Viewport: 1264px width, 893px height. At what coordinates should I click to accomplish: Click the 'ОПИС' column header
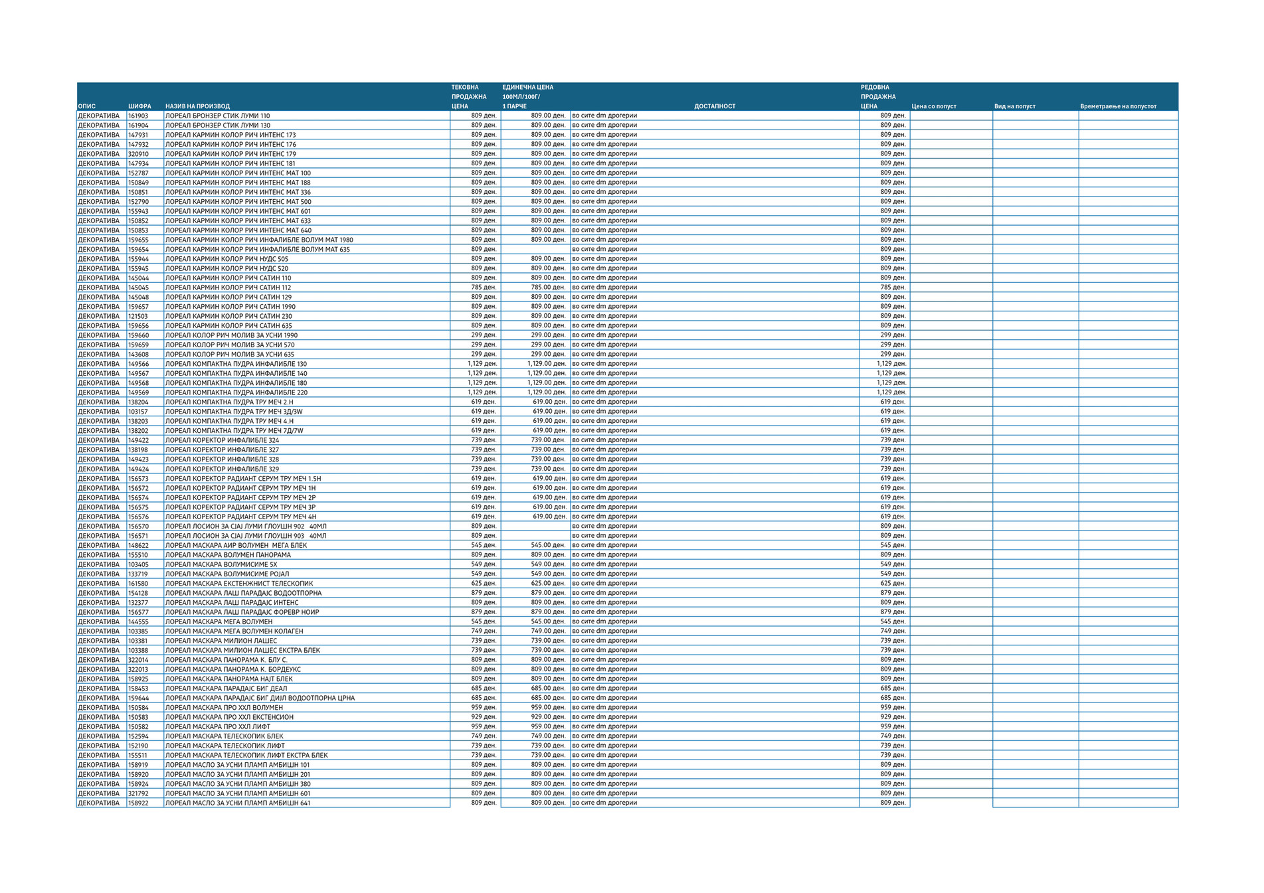[87, 106]
